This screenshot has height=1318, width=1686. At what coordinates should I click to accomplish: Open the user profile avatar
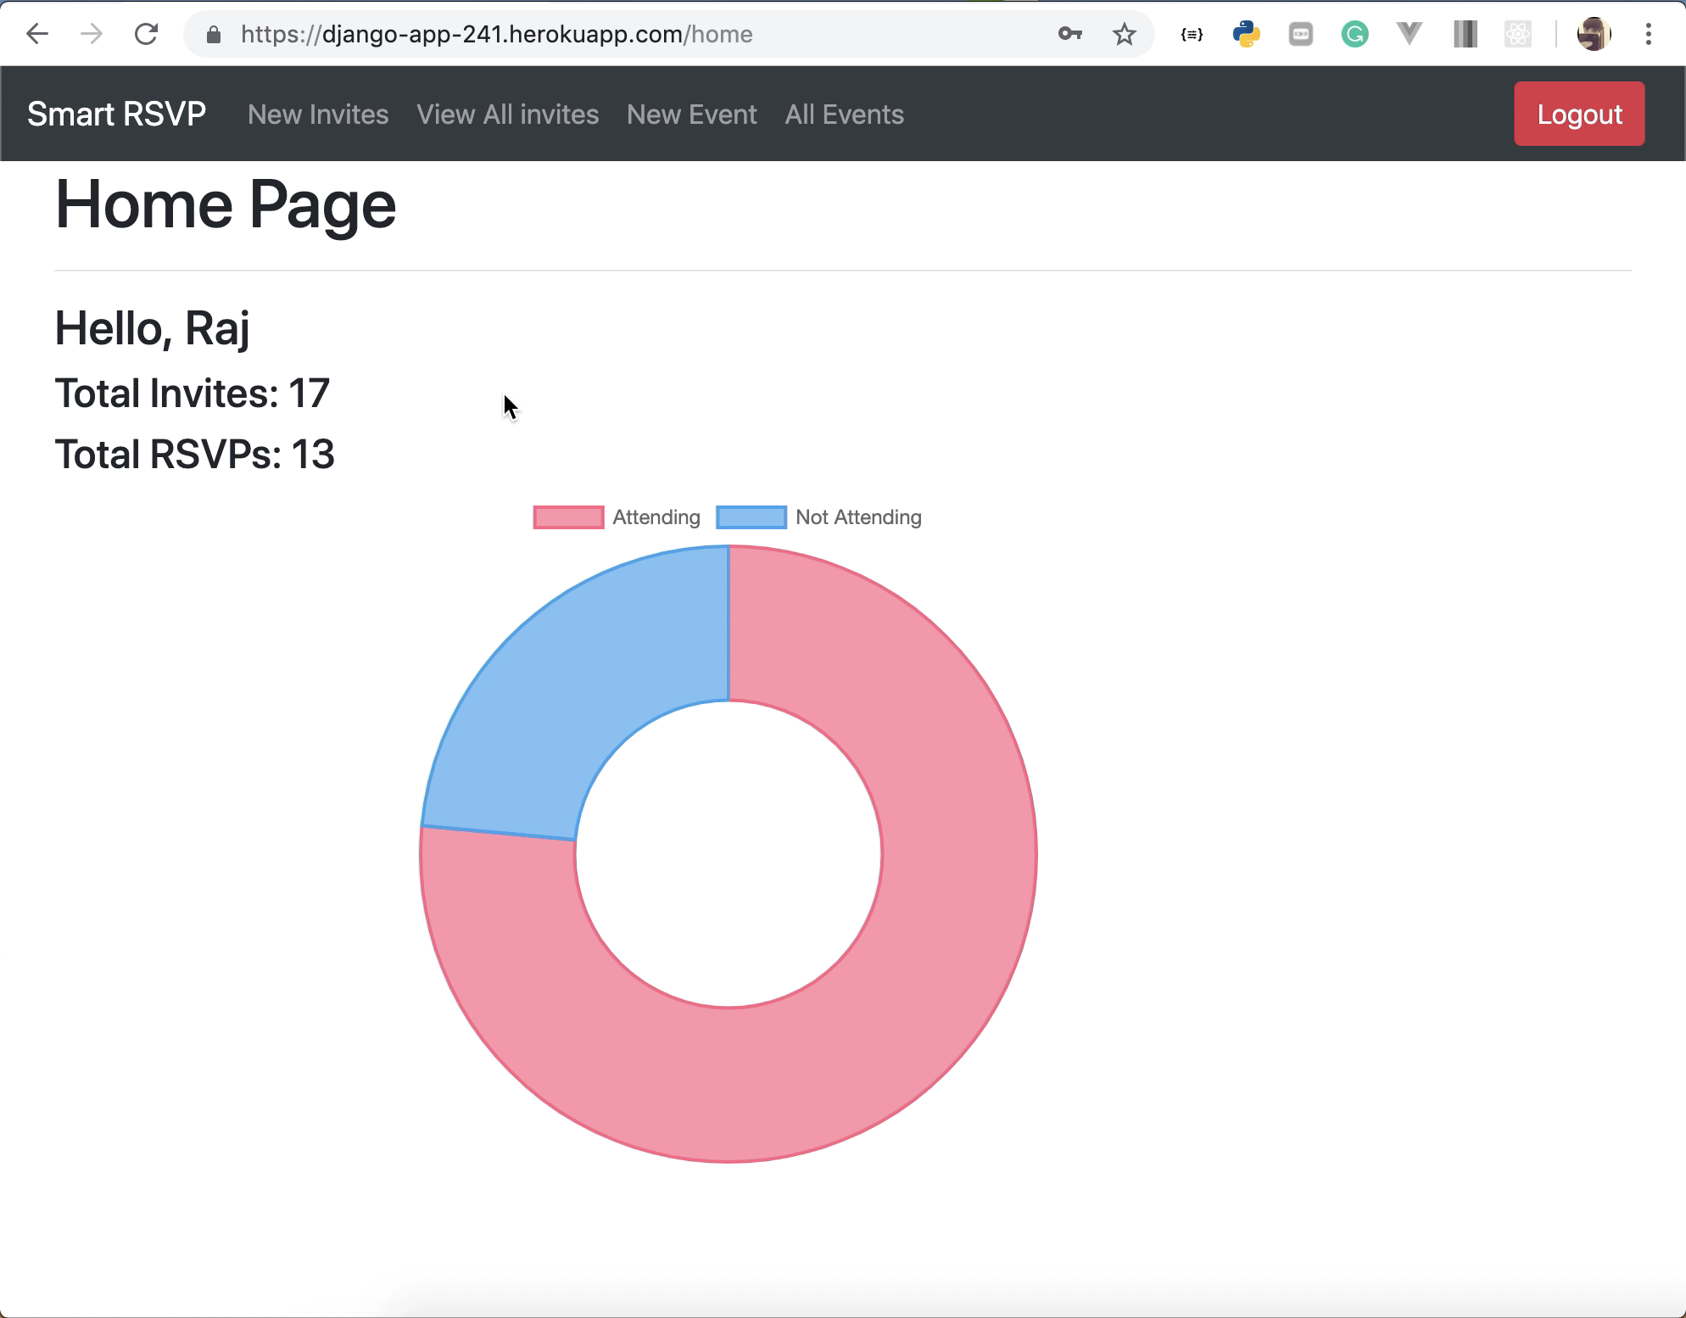1594,34
